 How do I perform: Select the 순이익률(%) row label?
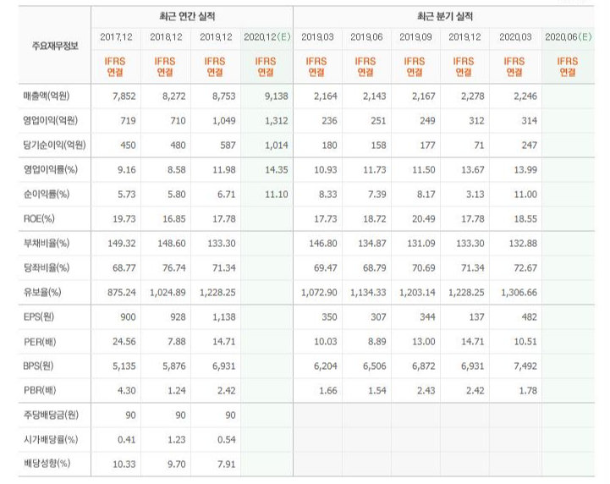click(47, 194)
